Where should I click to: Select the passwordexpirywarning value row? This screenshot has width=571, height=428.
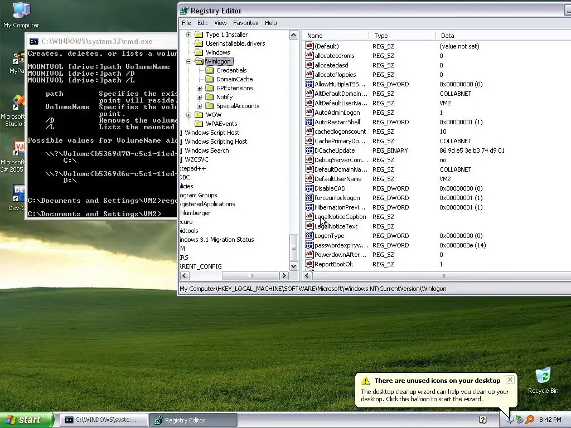[341, 245]
